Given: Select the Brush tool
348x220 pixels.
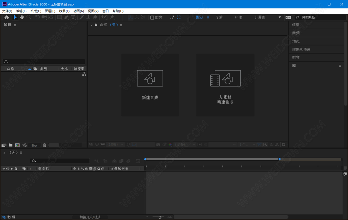Looking at the screenshot, I should (x=81, y=17).
